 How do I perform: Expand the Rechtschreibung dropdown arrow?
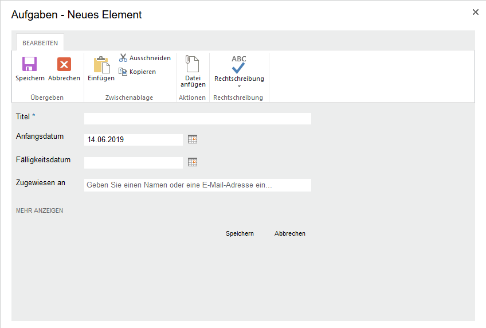[239, 87]
